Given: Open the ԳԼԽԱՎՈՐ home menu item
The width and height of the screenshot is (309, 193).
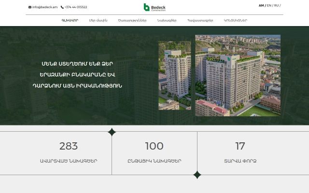Looking at the screenshot, I should pyautogui.click(x=70, y=20).
